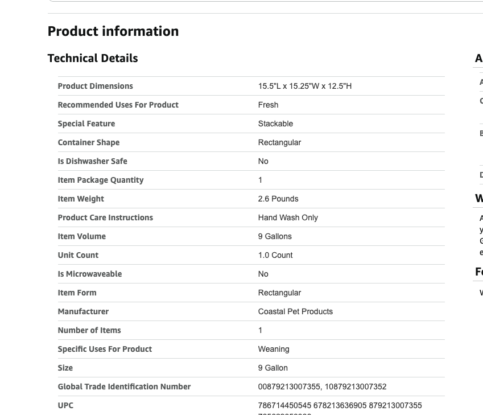Click the 15.5"L x 15.25"W x 12.5"H value
The width and height of the screenshot is (483, 415).
click(304, 86)
